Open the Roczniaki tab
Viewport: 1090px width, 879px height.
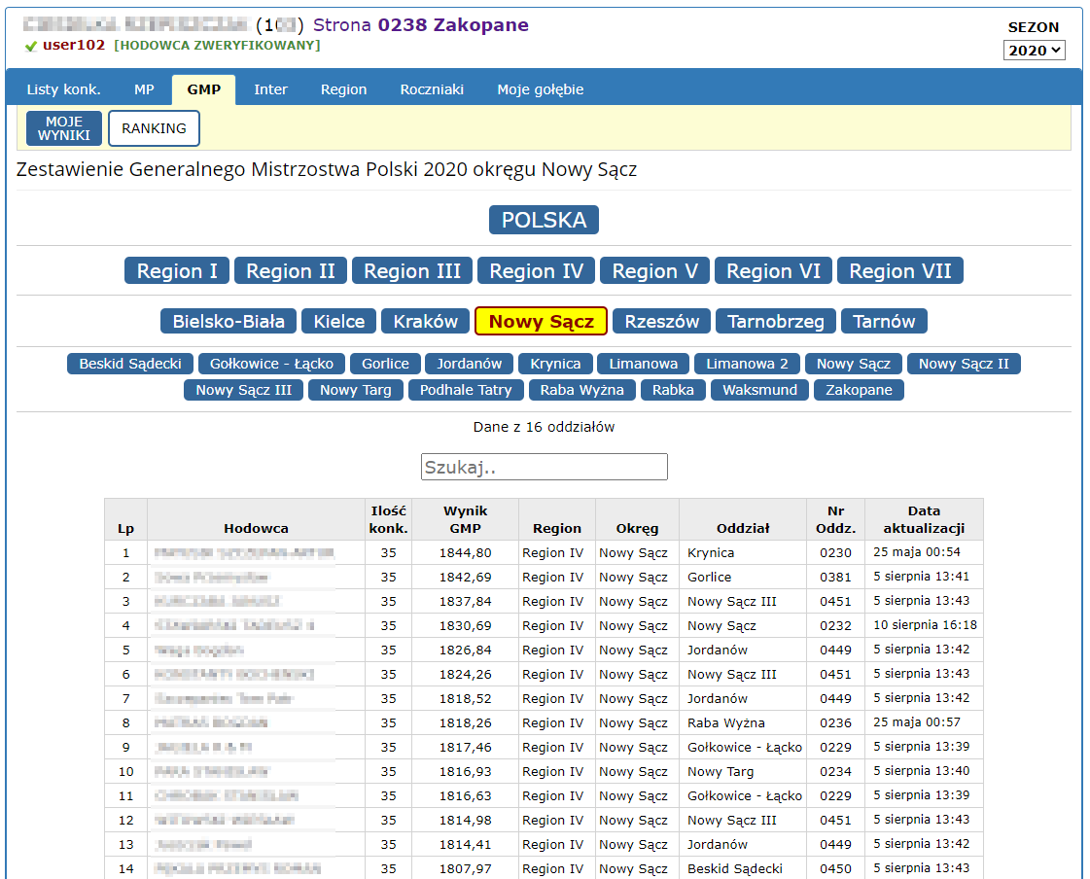pos(432,89)
